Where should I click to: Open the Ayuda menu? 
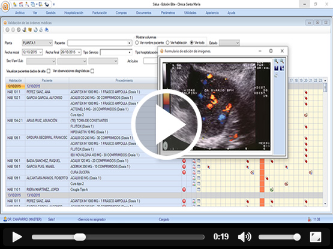[x=231, y=13]
